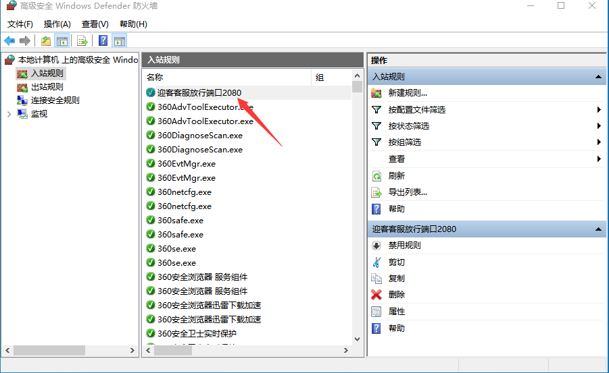Click the firewall app icon in title bar
Screen dimensions: 609x373
(11, 5)
